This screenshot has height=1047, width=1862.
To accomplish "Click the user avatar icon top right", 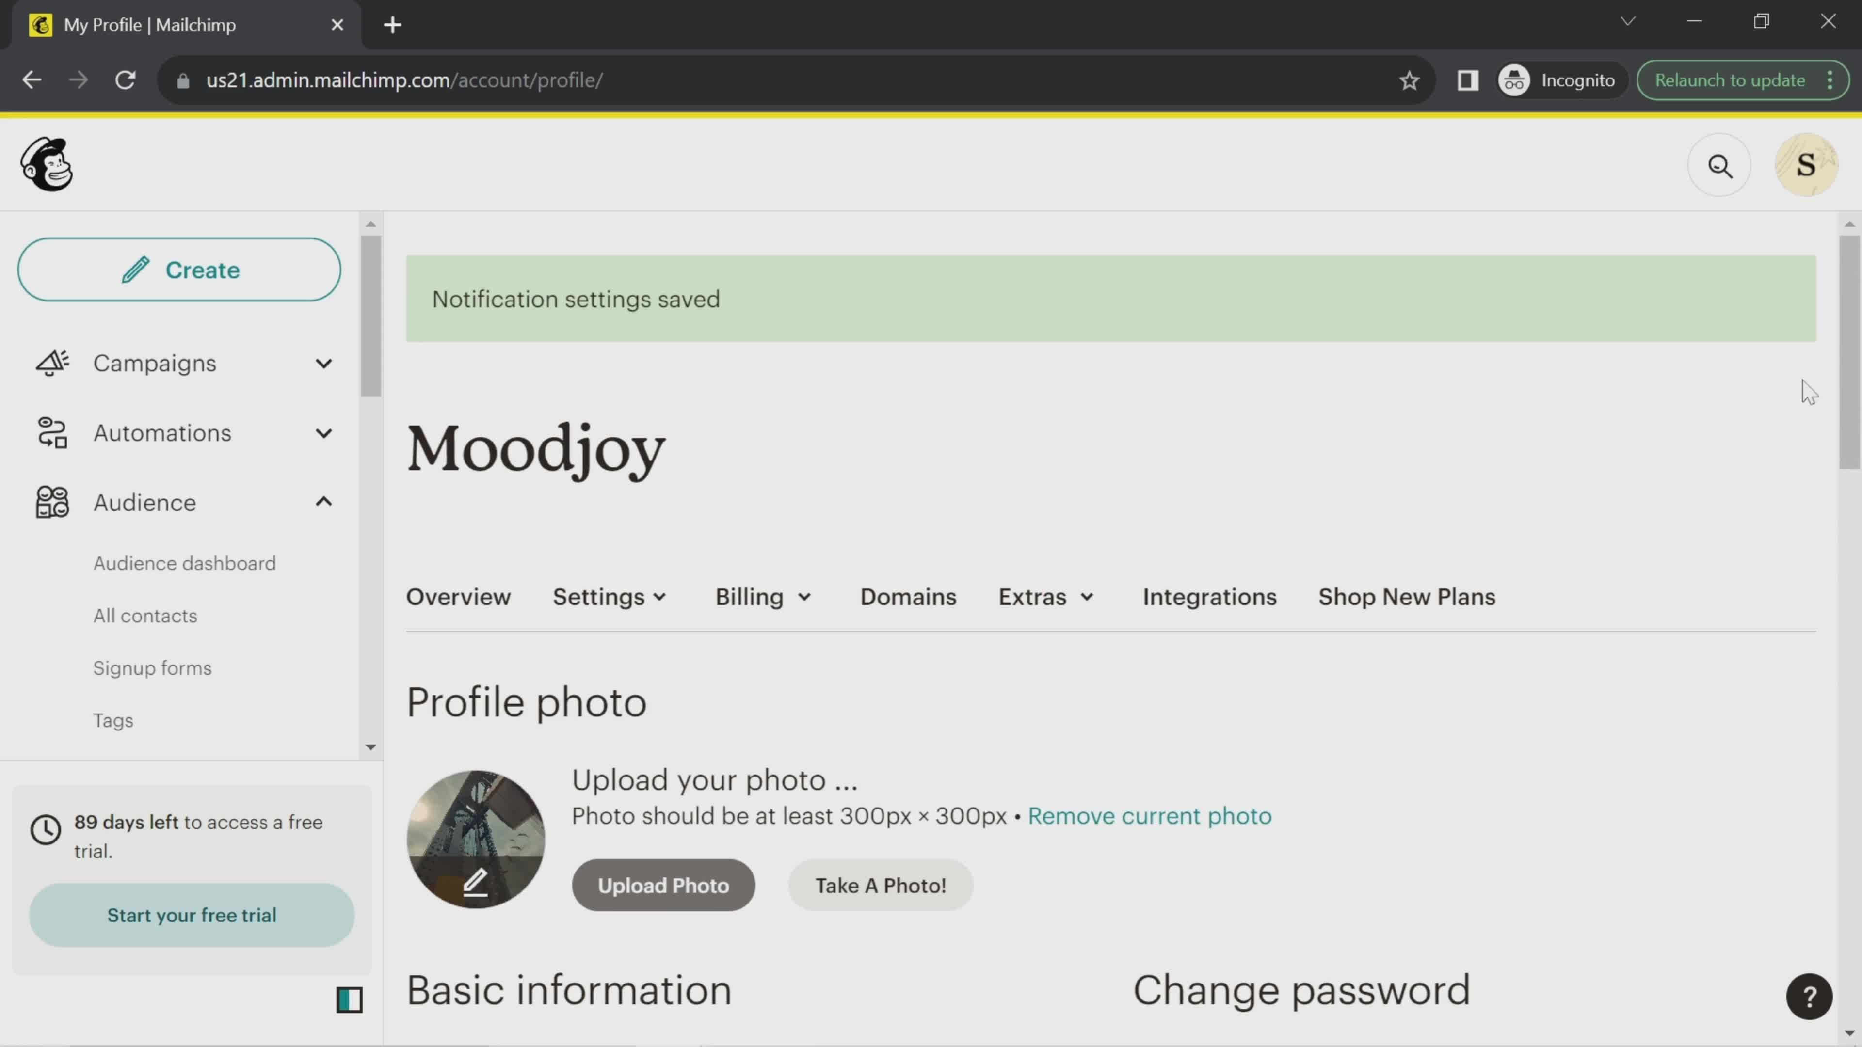I will (1807, 164).
